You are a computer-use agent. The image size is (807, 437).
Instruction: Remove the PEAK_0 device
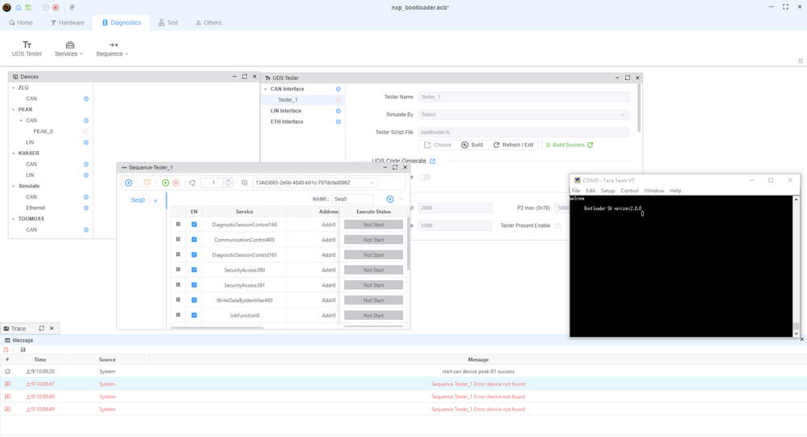(86, 132)
